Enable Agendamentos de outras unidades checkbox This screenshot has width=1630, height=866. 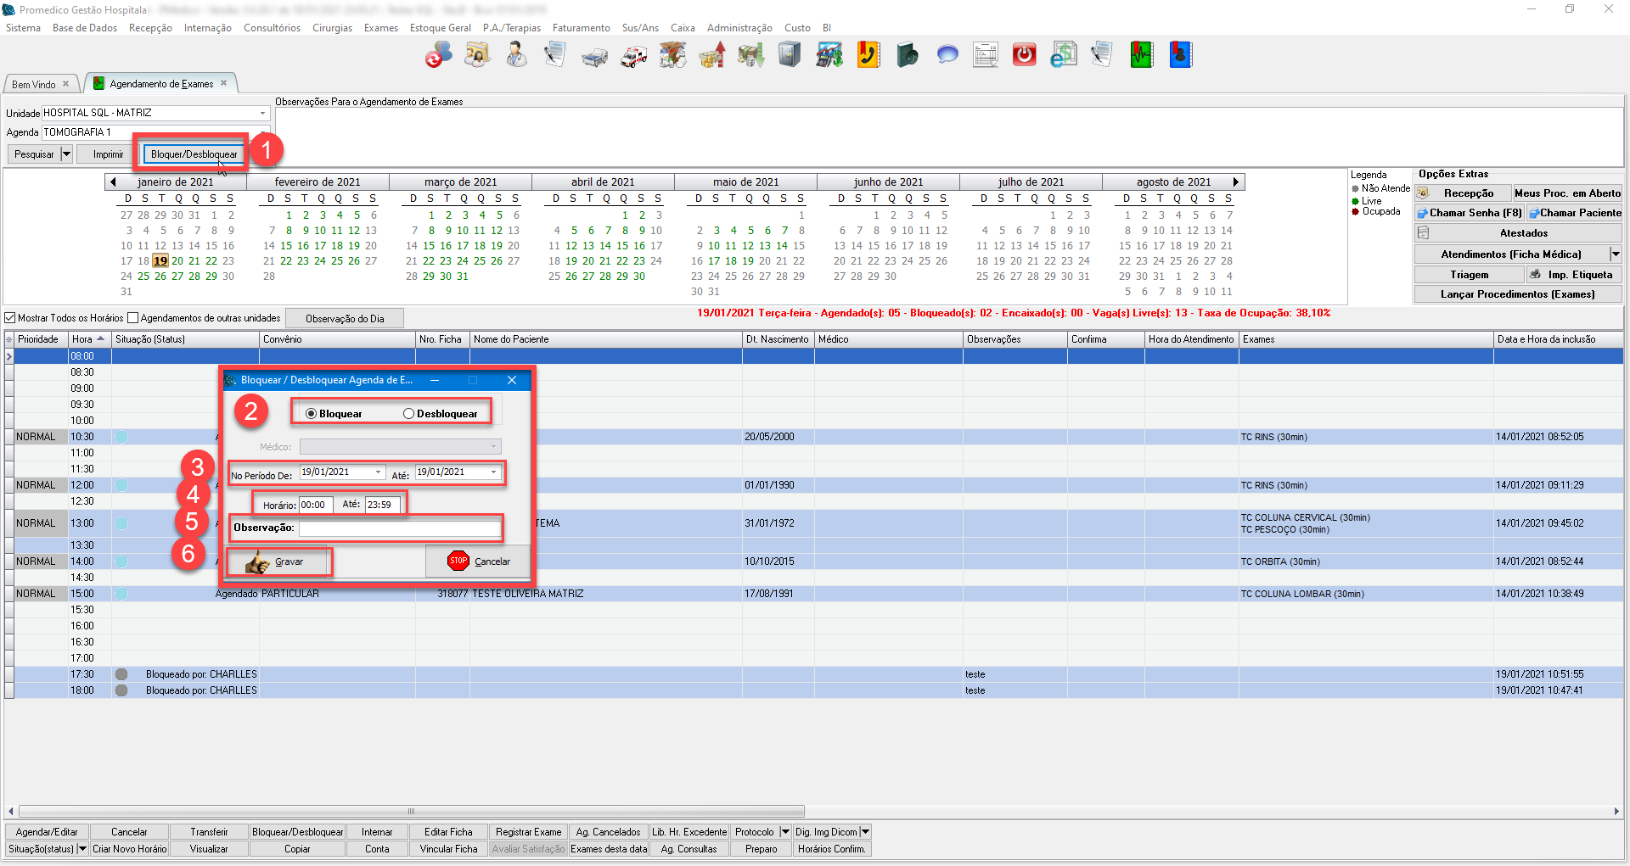click(x=132, y=318)
